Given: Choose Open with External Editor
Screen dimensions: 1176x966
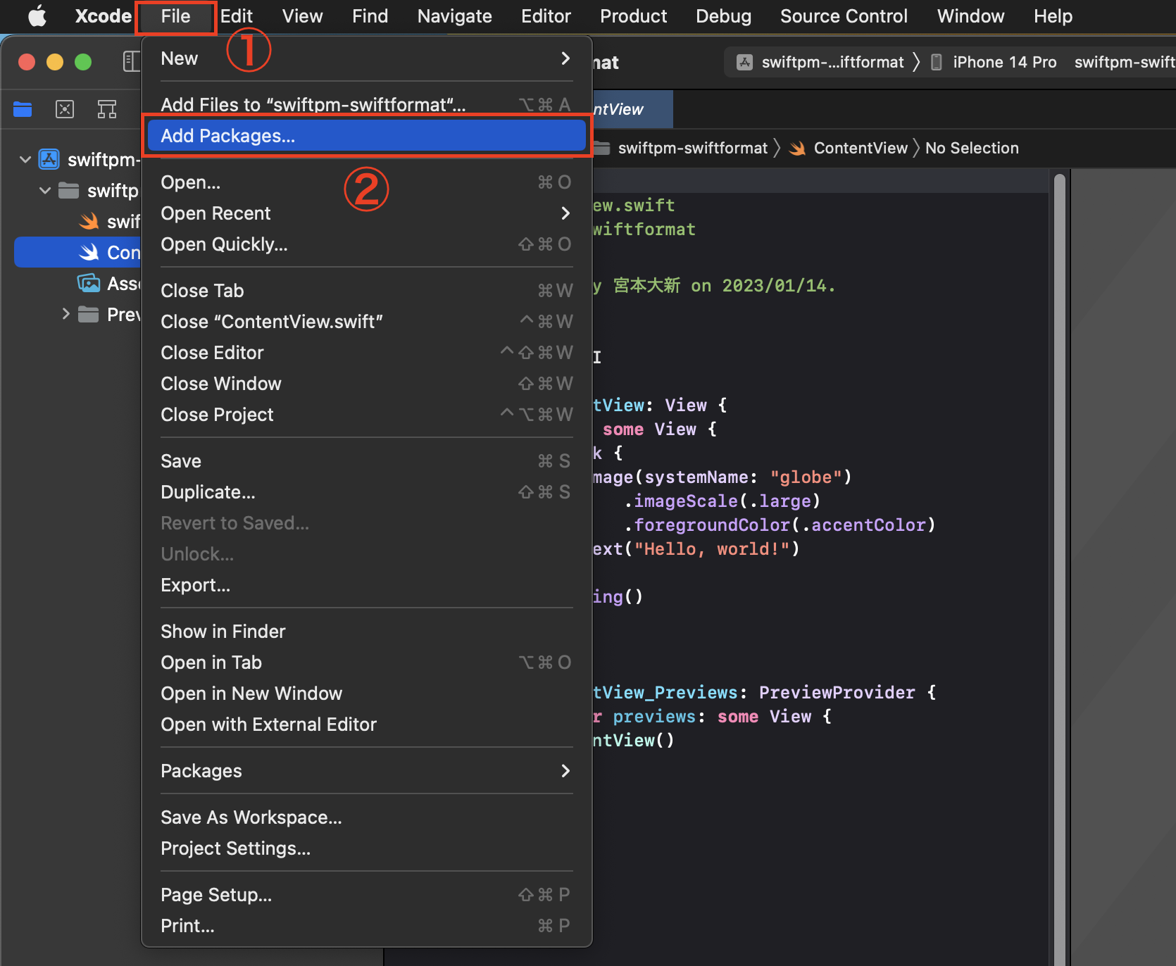Looking at the screenshot, I should [366, 724].
